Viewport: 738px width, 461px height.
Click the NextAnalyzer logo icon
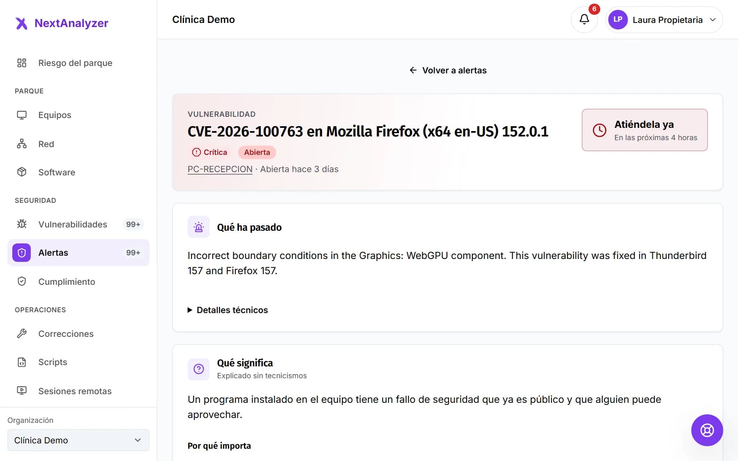coord(21,23)
